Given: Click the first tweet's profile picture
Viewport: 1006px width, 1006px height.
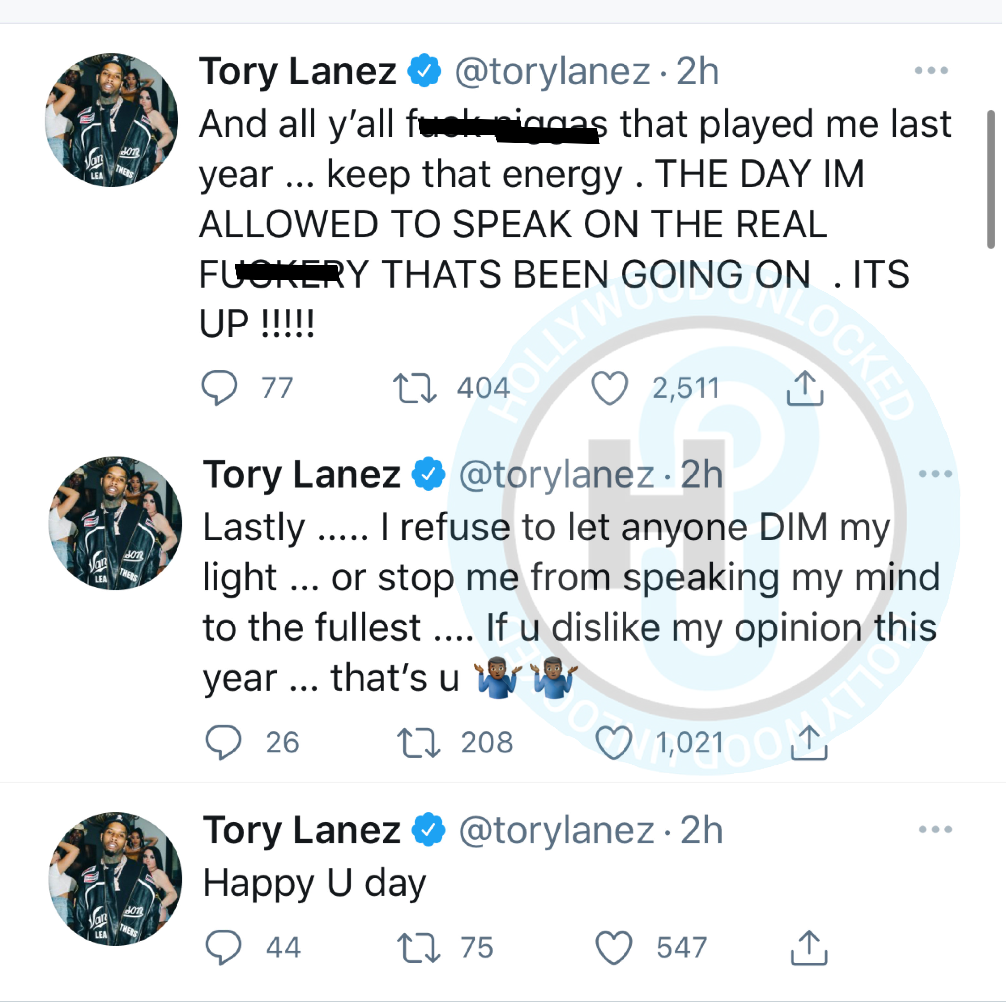Looking at the screenshot, I should click(x=111, y=120).
